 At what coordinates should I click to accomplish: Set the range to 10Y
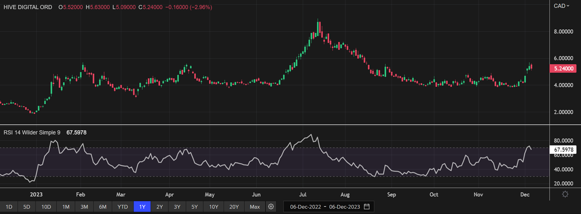[214, 207]
